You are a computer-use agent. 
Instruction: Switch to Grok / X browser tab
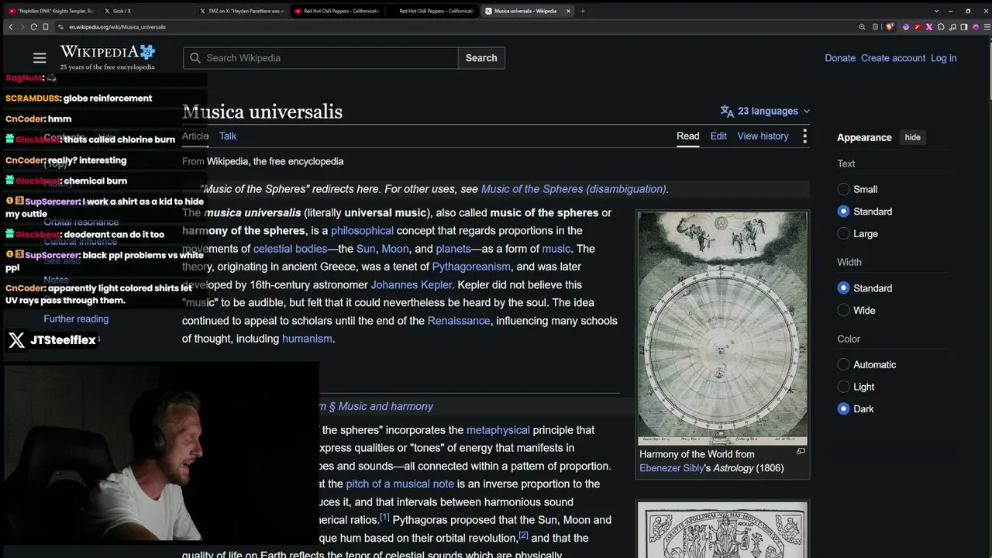click(146, 11)
